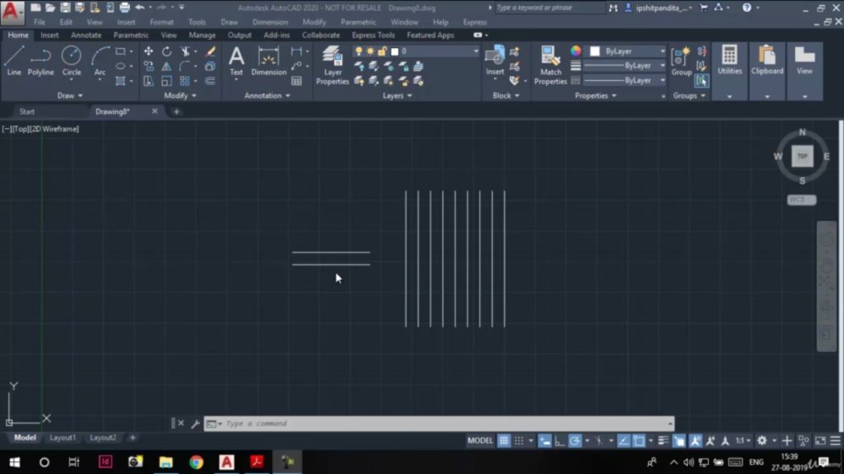Activate the Scale tool

tap(167, 81)
